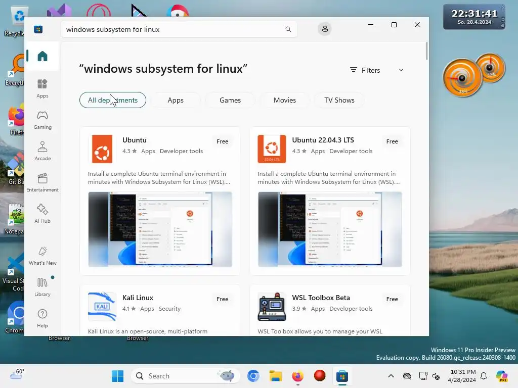This screenshot has width=518, height=388.
Task: Open File Explorer from the taskbar
Action: (x=275, y=376)
